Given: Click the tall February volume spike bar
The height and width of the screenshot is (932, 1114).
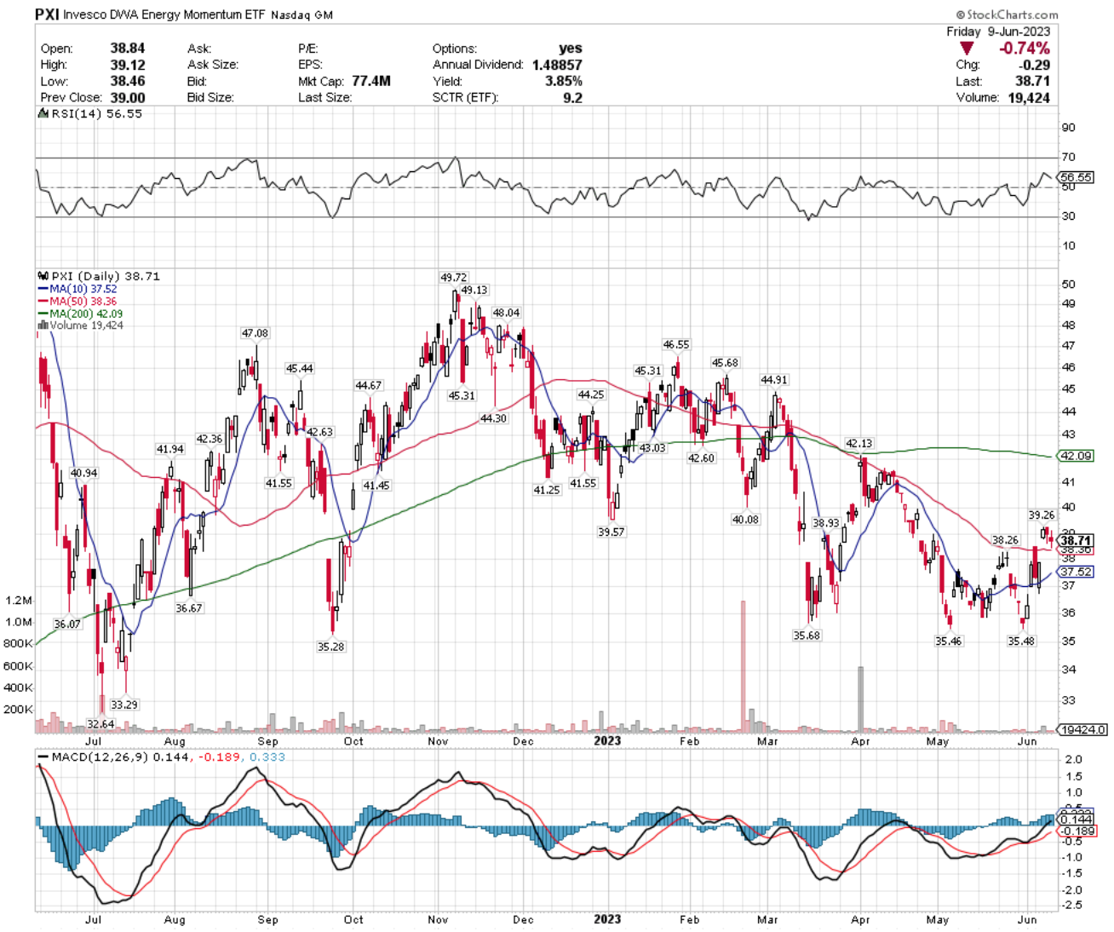Looking at the screenshot, I should [743, 665].
